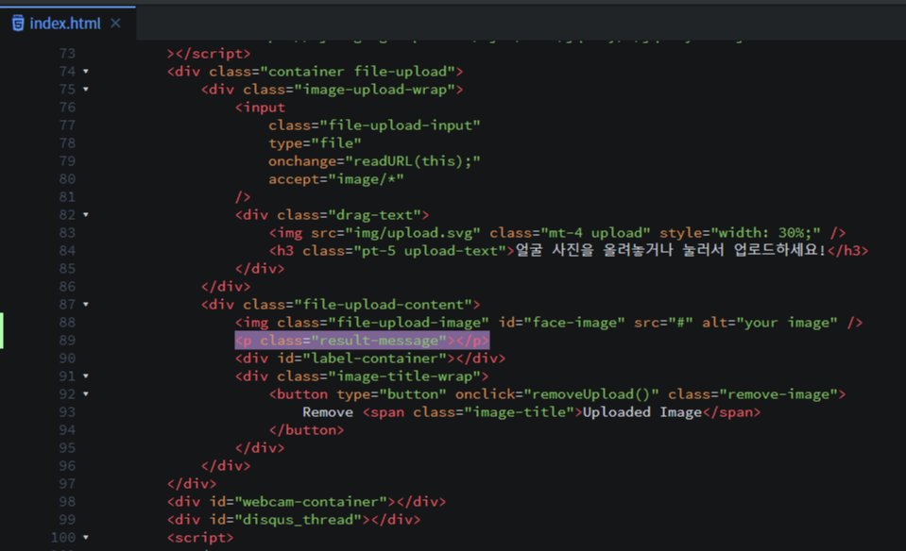906x551 pixels.
Task: Click the "disqus_thread" div on line 99
Action: tap(294, 519)
